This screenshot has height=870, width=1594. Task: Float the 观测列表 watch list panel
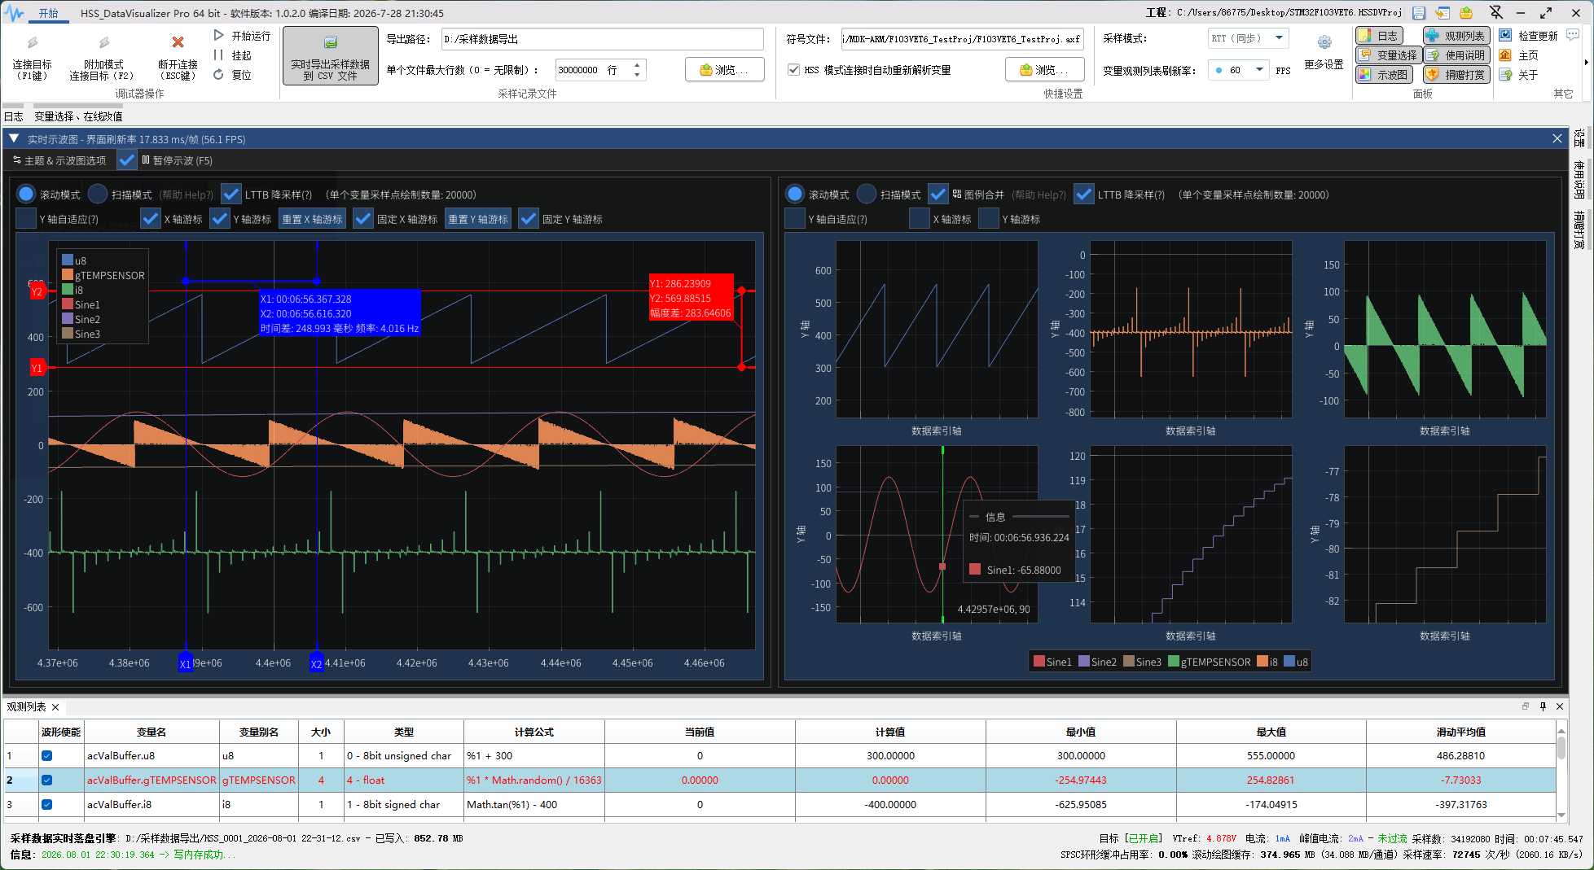pos(1525,706)
